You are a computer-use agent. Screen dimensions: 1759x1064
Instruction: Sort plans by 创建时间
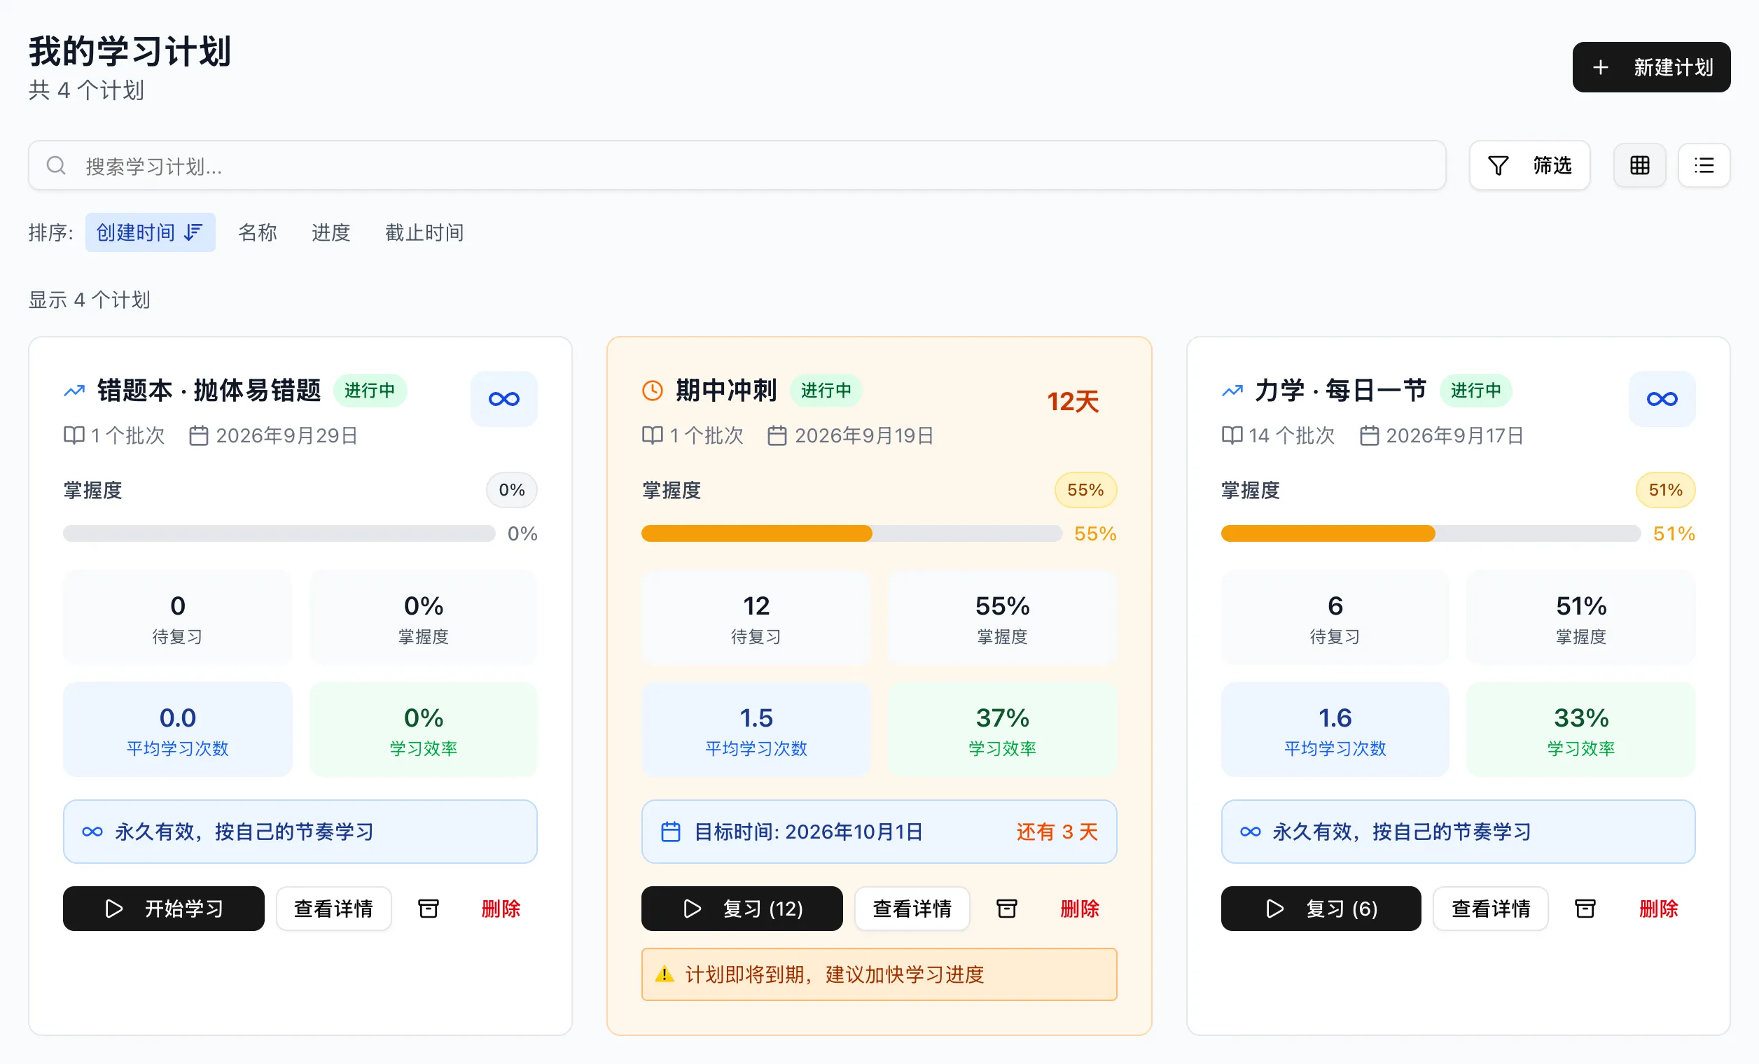150,232
